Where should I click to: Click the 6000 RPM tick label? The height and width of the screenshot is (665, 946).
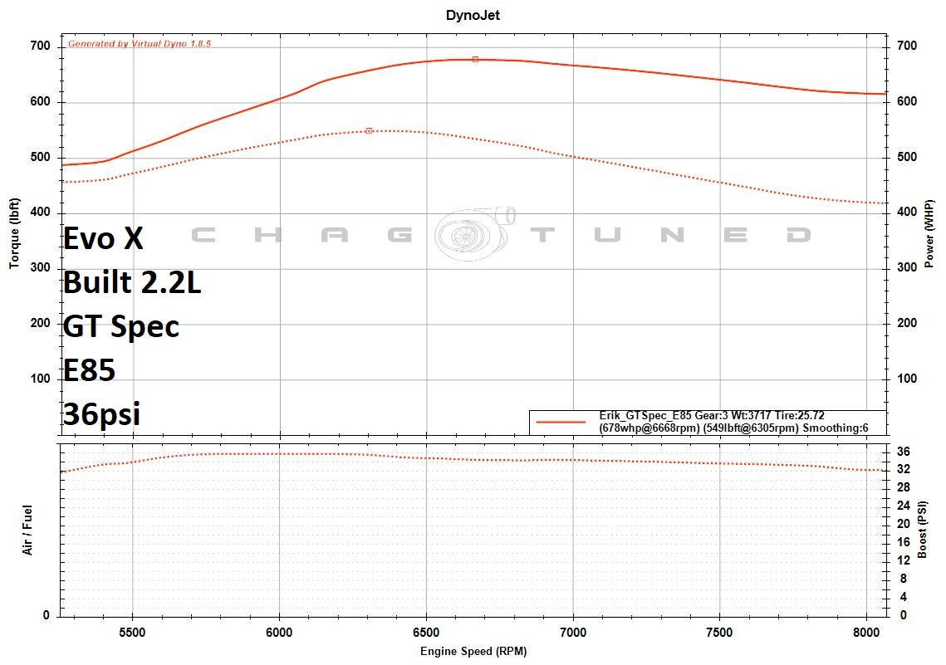(279, 633)
